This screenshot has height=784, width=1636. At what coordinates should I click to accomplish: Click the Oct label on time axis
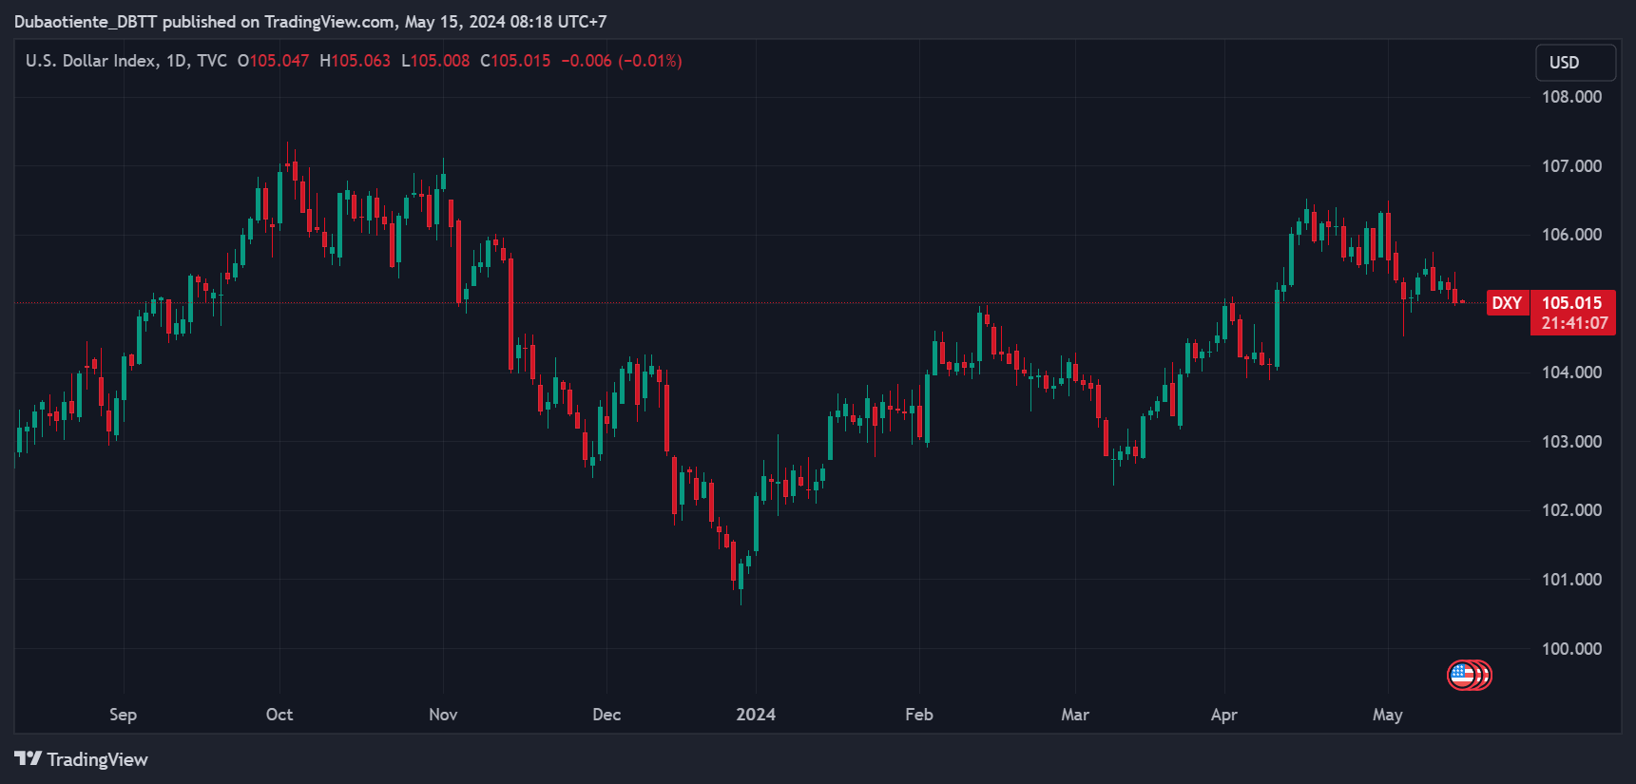pos(279,715)
